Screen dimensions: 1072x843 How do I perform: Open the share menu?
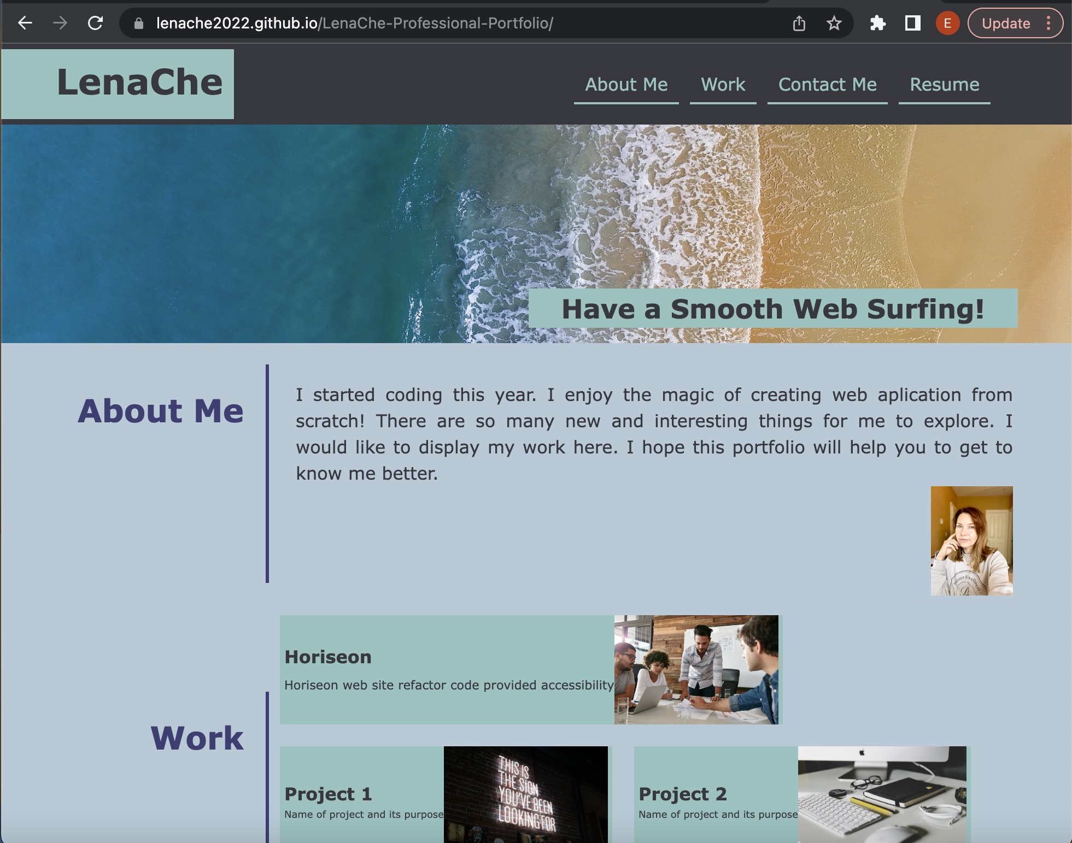point(800,22)
